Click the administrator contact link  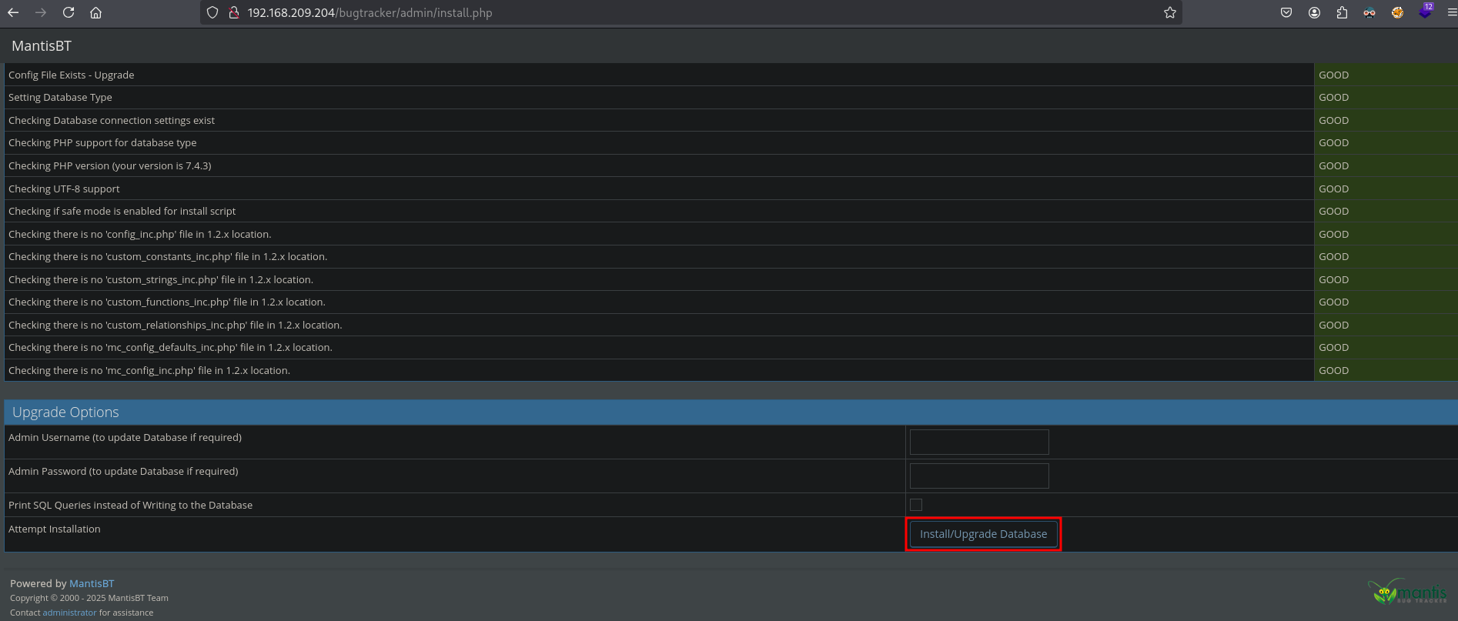point(69,613)
